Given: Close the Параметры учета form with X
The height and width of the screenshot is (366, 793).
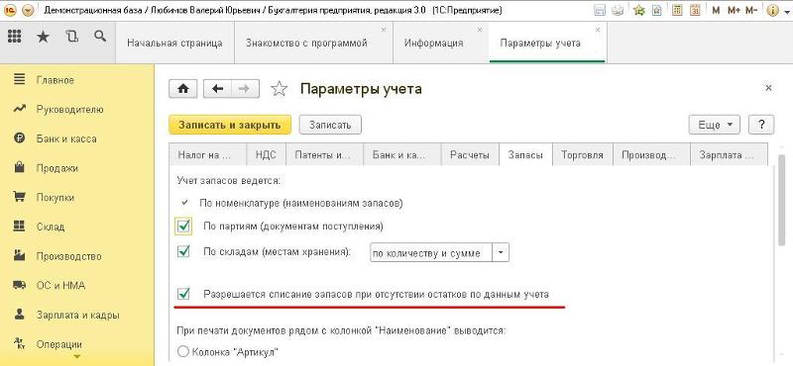Looking at the screenshot, I should pos(768,88).
